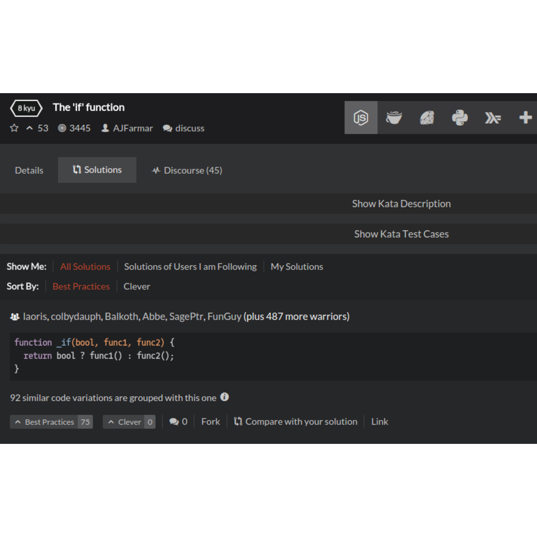Click the plus icon to add a translation
Viewport: 537px width, 537px height.
point(525,117)
